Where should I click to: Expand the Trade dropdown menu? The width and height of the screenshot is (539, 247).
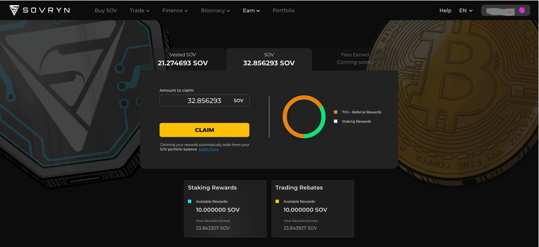[139, 11]
